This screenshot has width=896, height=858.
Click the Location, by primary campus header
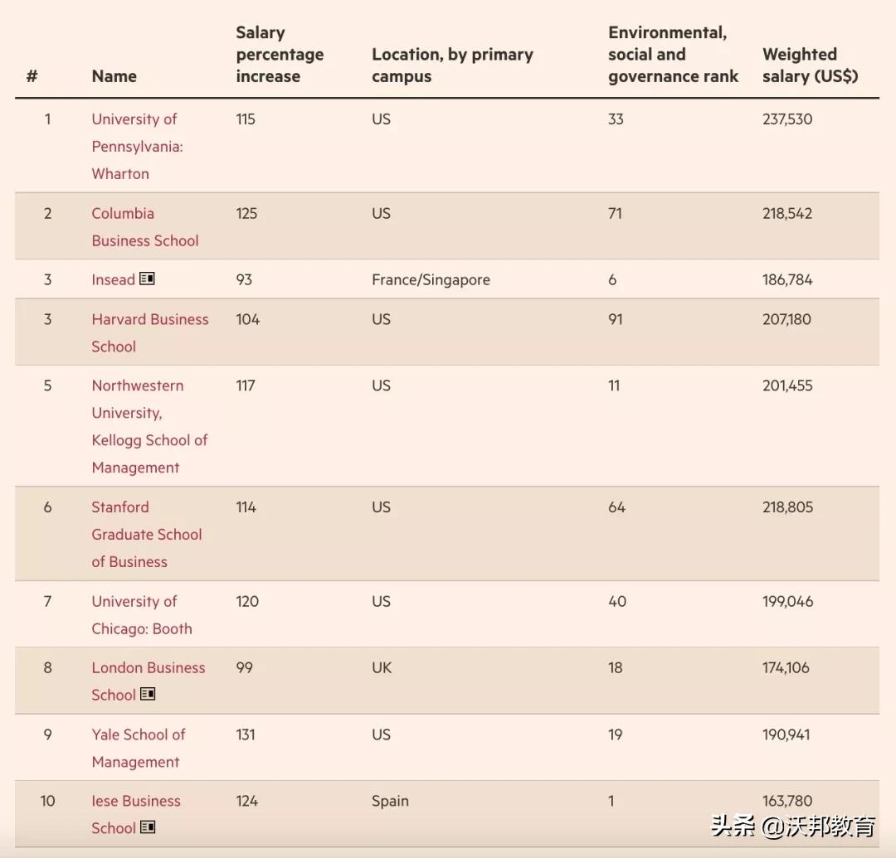tap(452, 65)
